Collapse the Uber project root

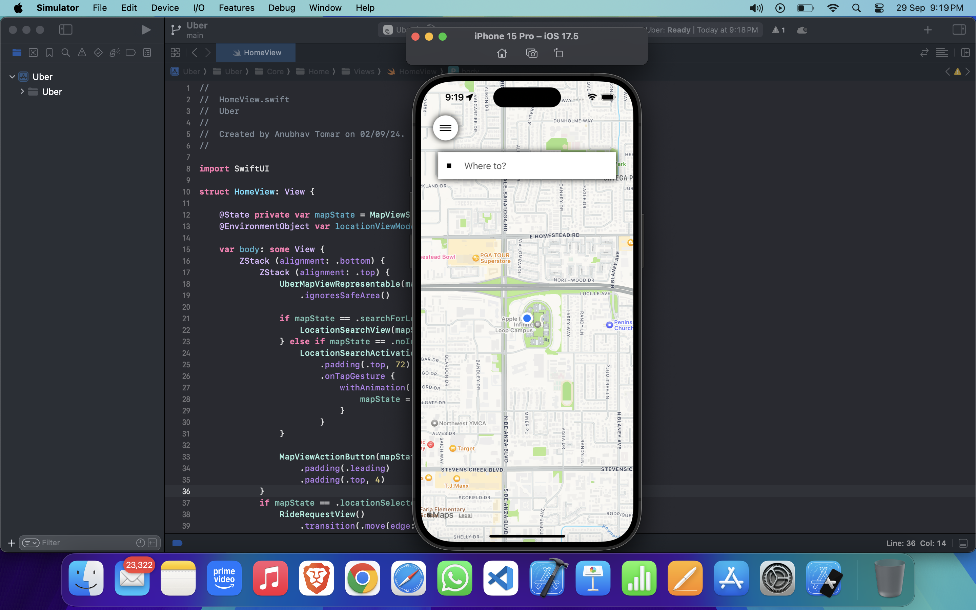12,77
